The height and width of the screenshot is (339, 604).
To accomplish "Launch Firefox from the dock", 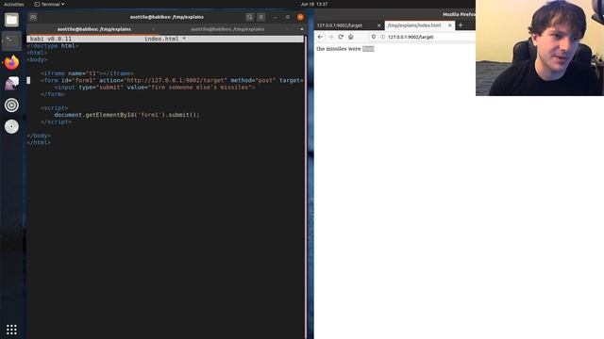I will point(11,62).
